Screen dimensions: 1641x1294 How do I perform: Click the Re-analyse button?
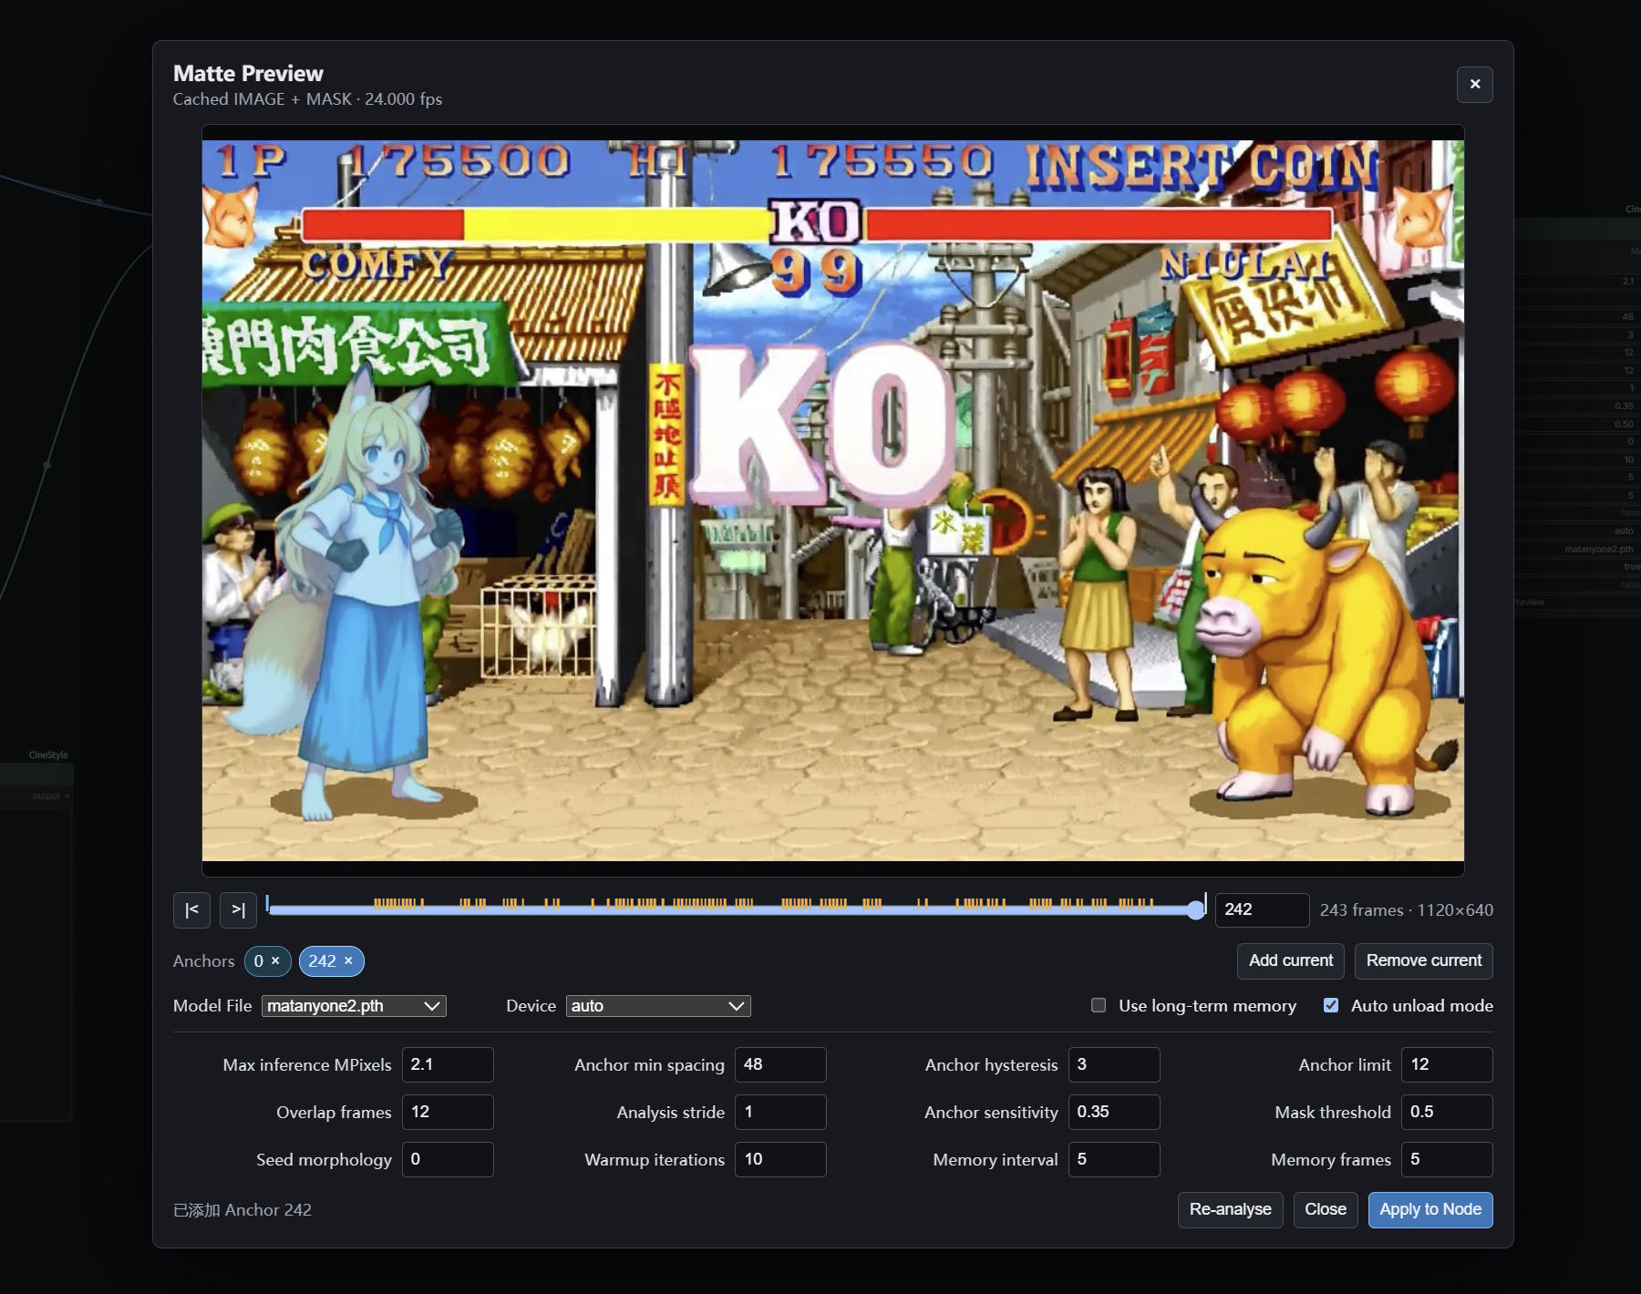pos(1230,1209)
